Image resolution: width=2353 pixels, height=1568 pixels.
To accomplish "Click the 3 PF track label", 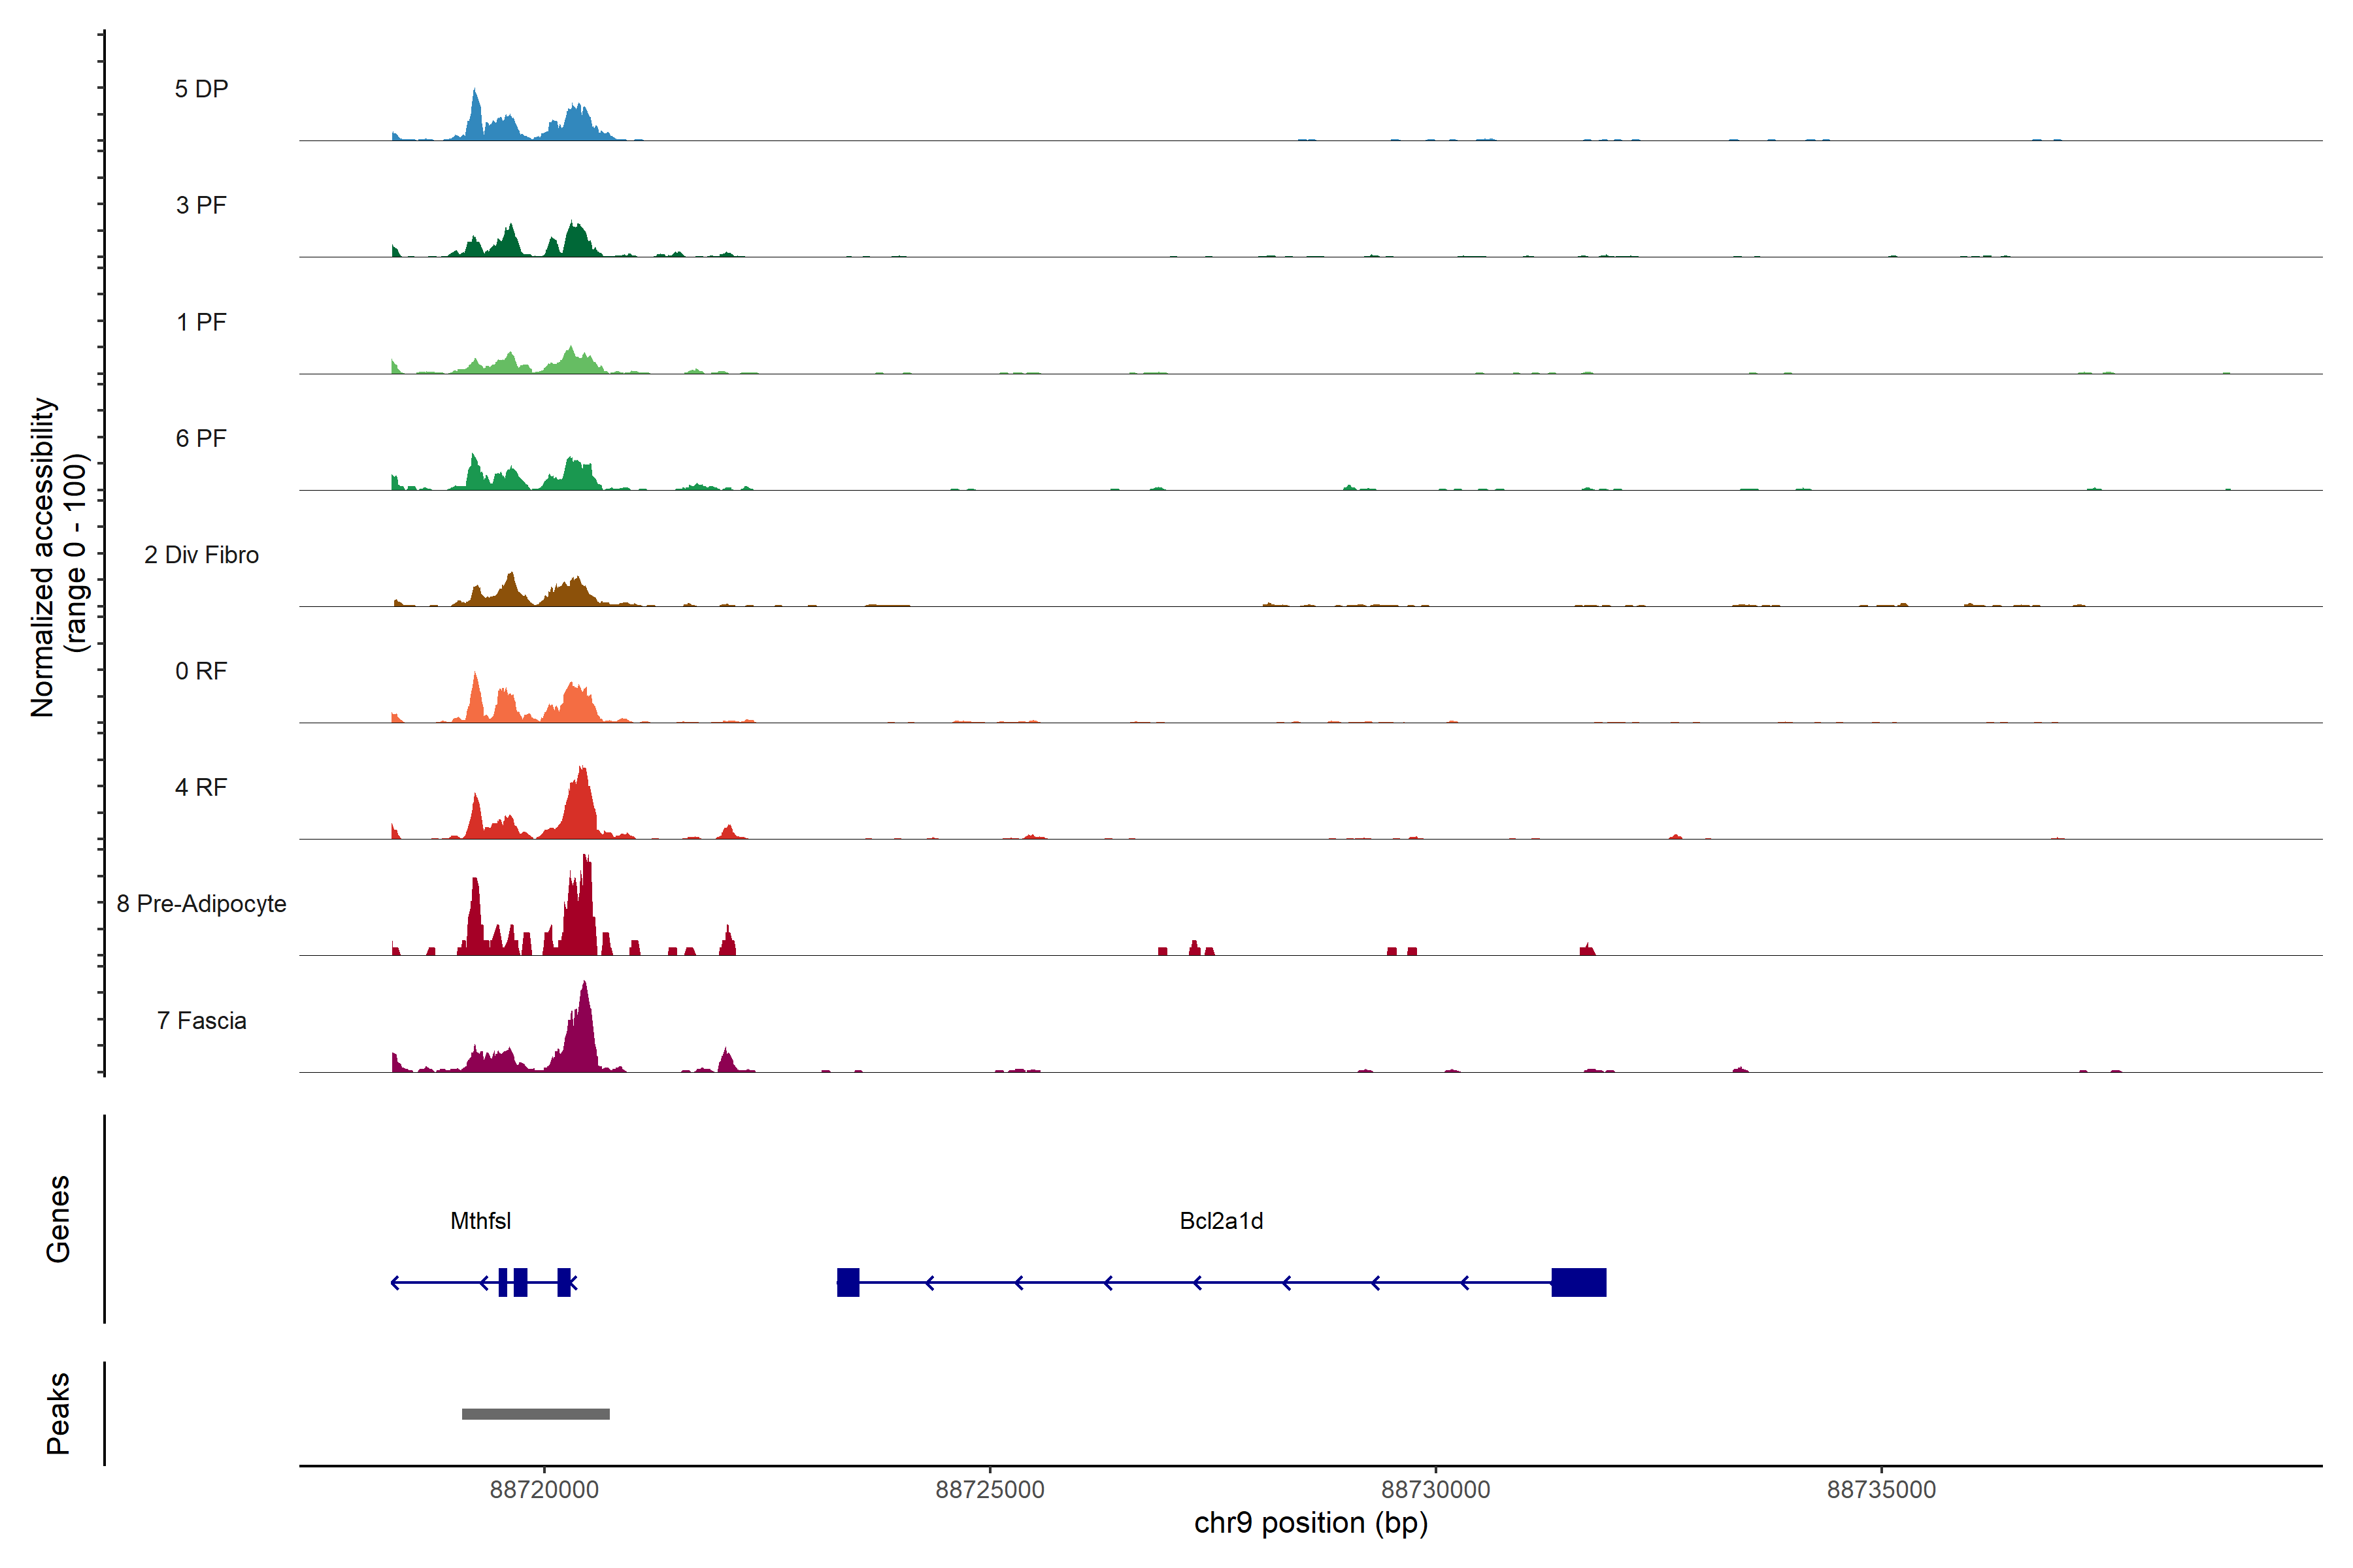I will [x=201, y=205].
